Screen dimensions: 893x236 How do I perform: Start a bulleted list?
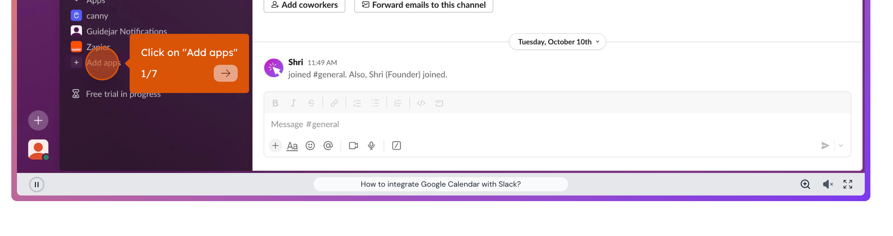pos(375,103)
